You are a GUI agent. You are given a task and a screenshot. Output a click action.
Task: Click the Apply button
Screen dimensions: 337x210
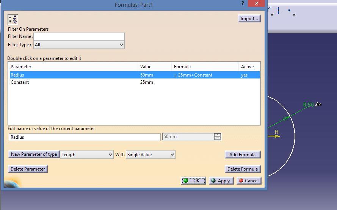click(x=221, y=180)
